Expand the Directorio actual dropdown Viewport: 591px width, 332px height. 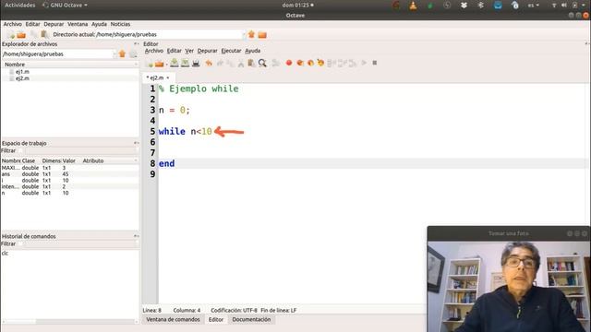click(243, 35)
